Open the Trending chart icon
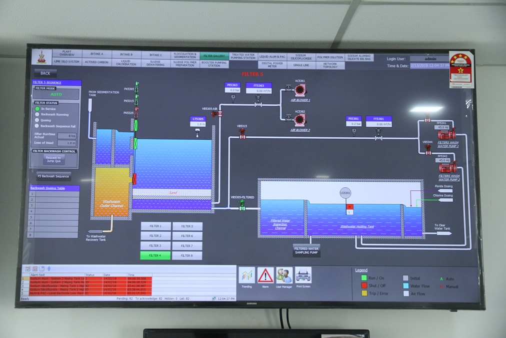This screenshot has height=338, width=506. click(x=246, y=275)
